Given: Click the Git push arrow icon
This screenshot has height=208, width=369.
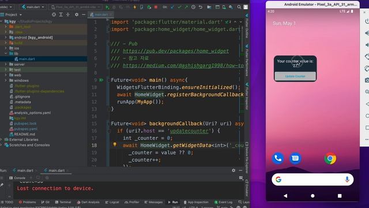Looking at the screenshot, I should (186, 7).
